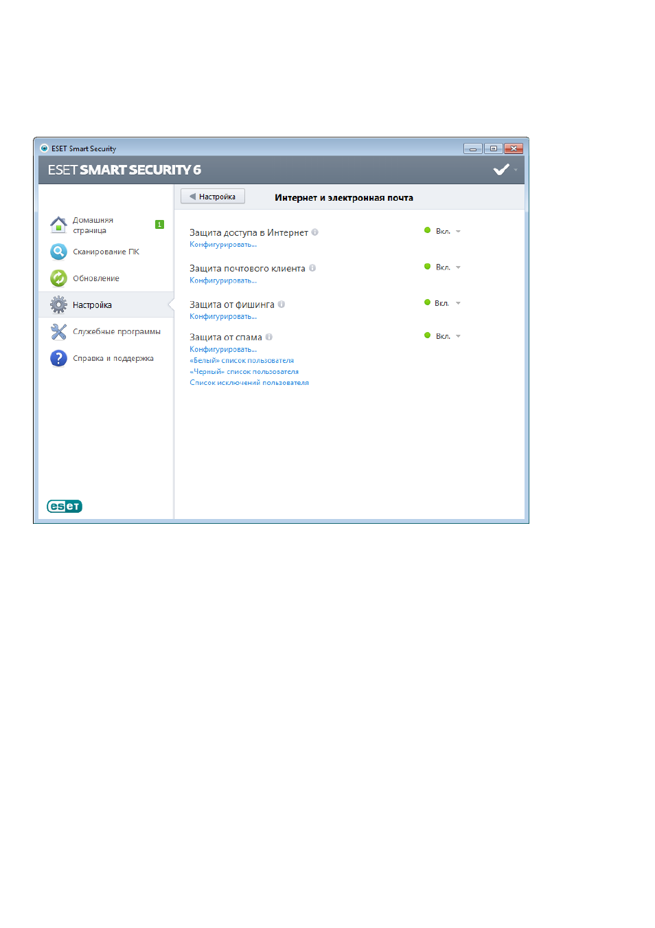Click Вкл. status text for Защита почтового клиента
Image resolution: width=655 pixels, height=928 pixels.
tap(443, 267)
